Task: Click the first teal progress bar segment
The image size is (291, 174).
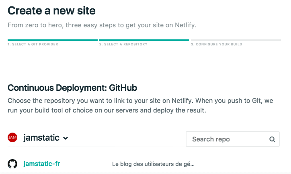Action: 53,40
